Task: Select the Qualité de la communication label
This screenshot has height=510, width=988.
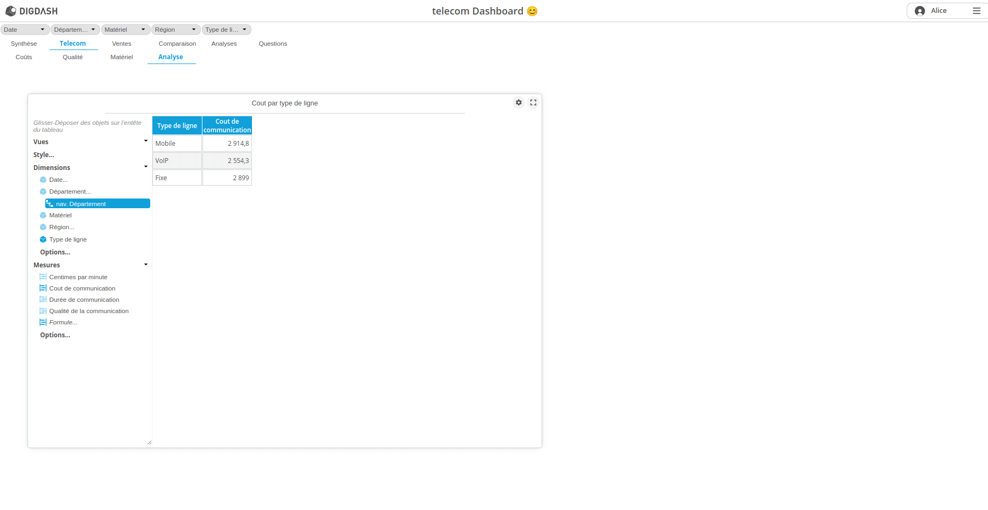Action: point(89,311)
